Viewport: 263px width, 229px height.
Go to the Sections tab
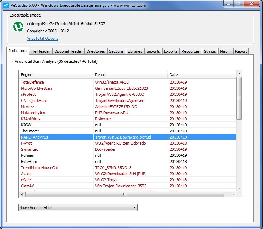tap(116, 51)
